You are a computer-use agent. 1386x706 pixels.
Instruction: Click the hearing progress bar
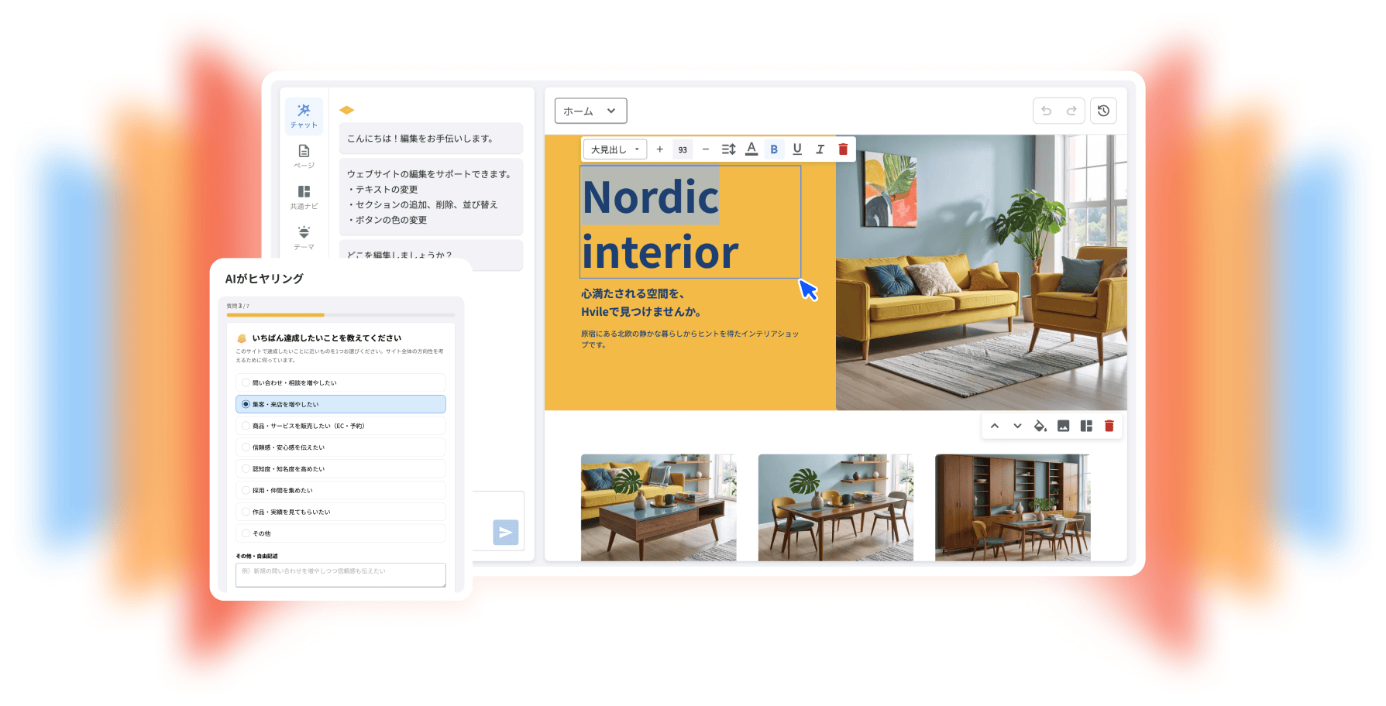tap(341, 315)
